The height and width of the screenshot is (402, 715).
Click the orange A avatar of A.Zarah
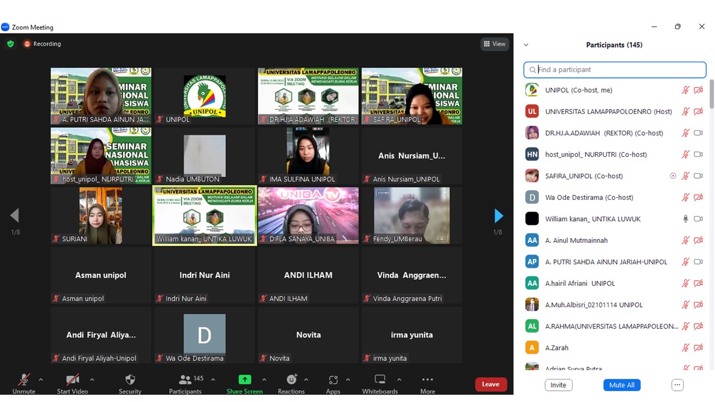pos(532,347)
